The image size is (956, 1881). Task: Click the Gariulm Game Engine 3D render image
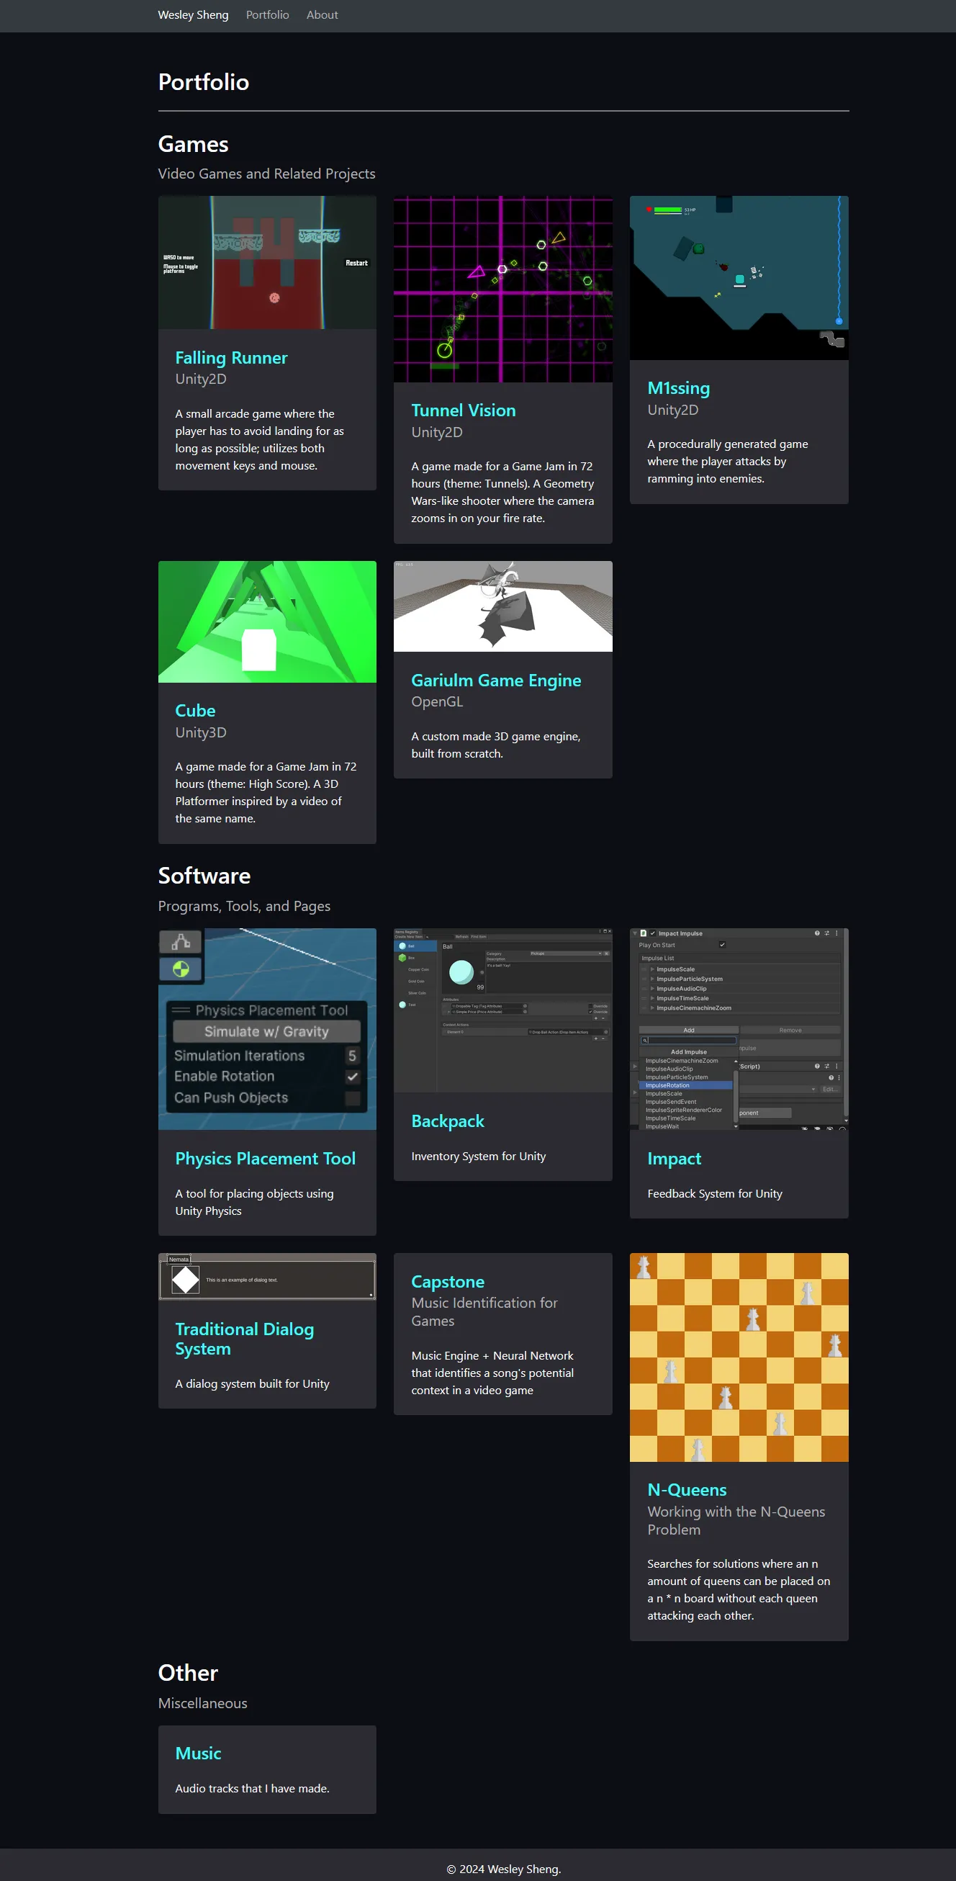click(x=502, y=606)
